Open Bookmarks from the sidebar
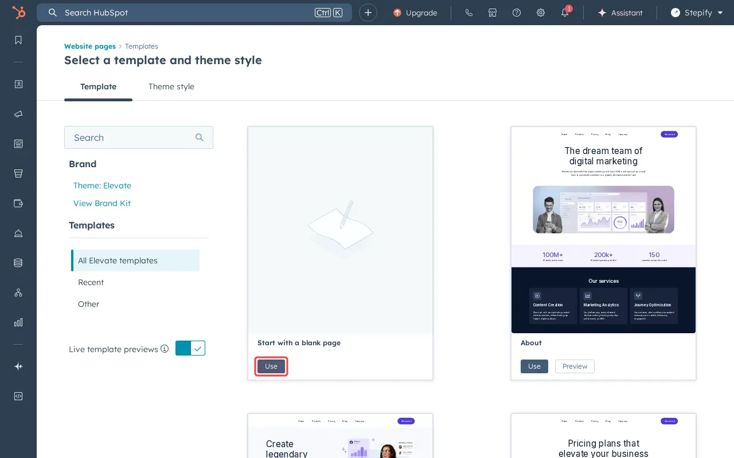 click(18, 40)
